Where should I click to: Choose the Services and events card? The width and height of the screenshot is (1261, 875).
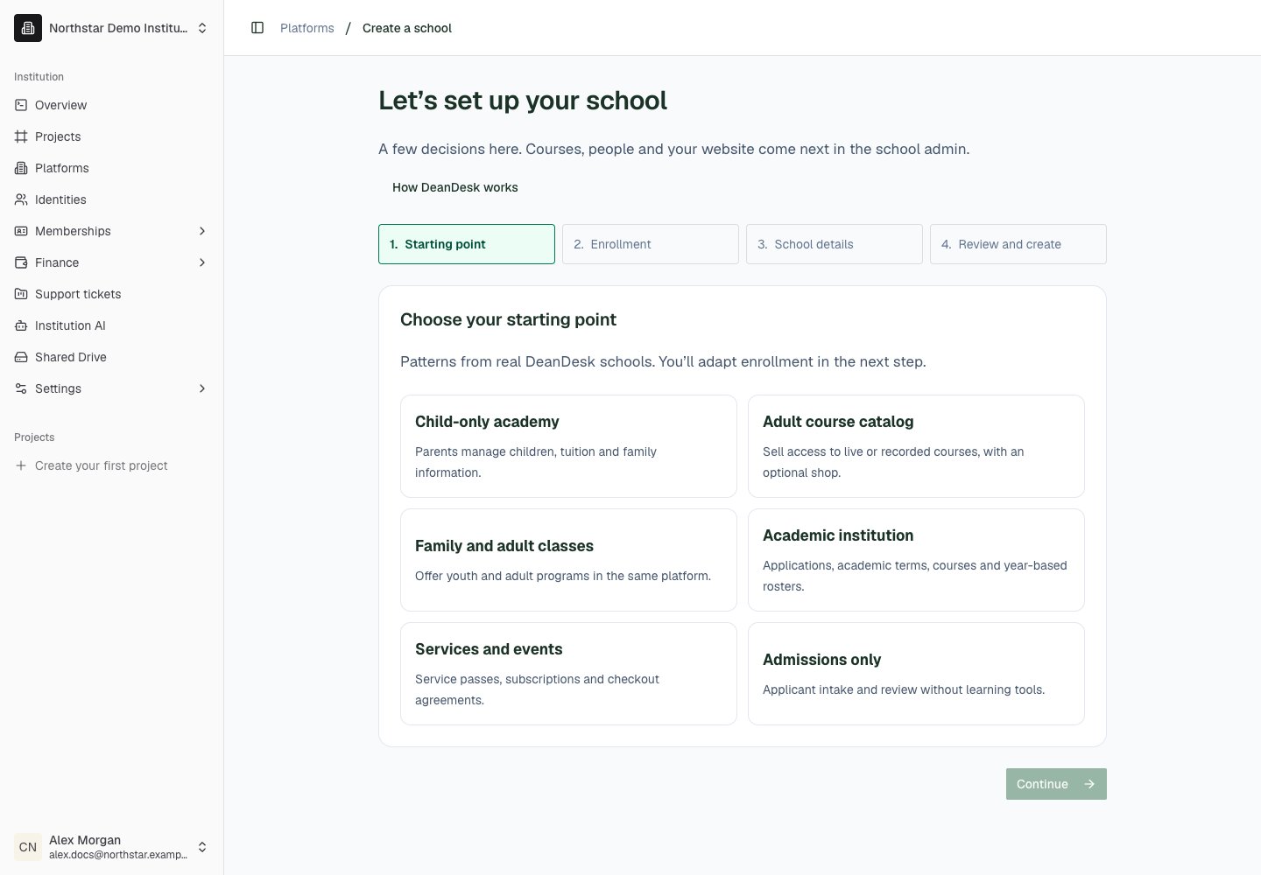[x=568, y=674]
